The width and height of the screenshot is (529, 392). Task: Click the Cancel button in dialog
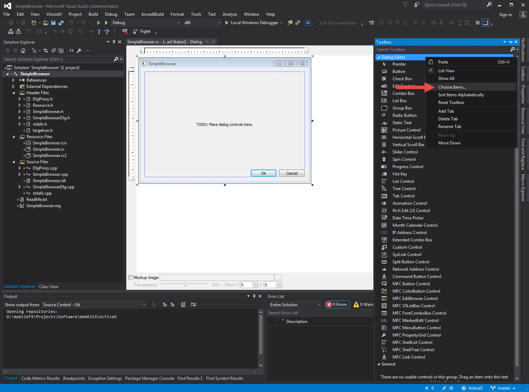pos(292,173)
